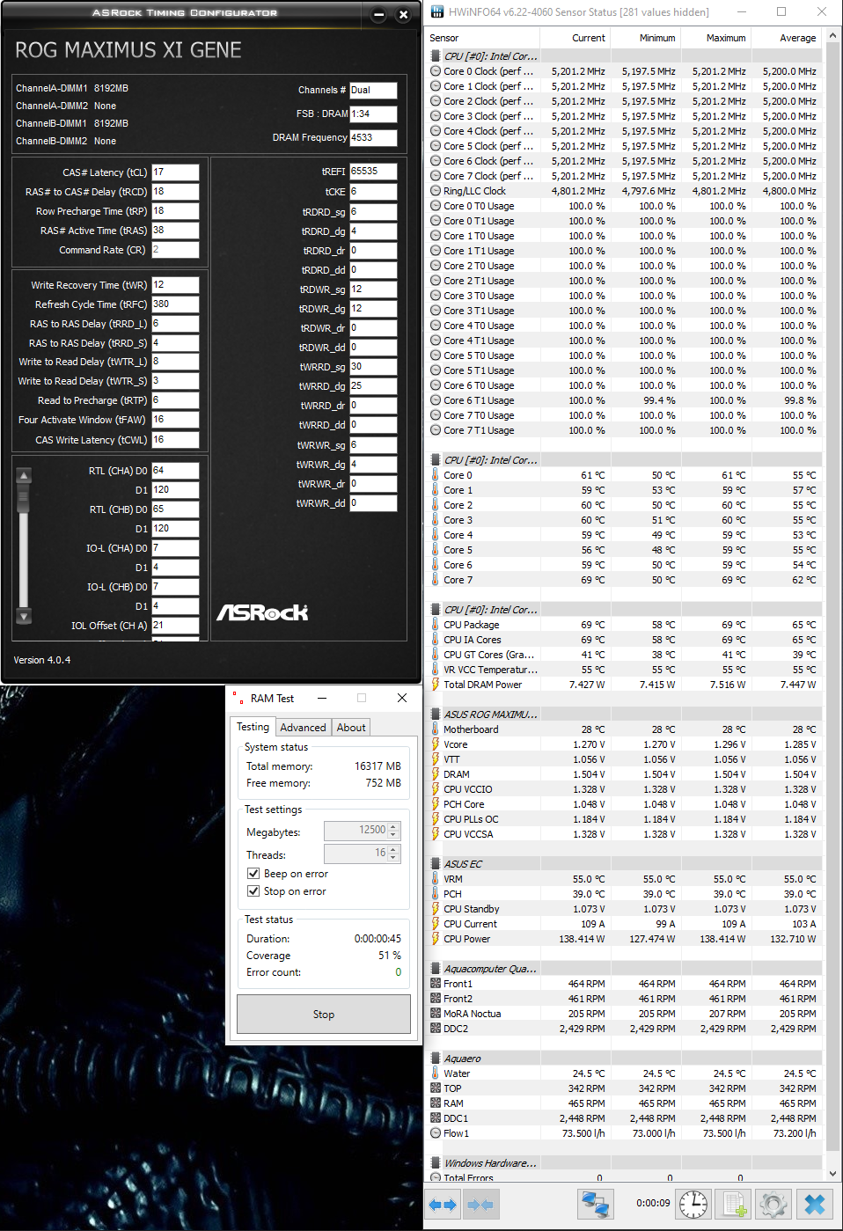The height and width of the screenshot is (1231, 843).
Task: Click the Minimum column header
Action: coord(645,38)
